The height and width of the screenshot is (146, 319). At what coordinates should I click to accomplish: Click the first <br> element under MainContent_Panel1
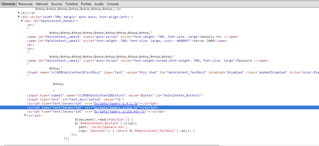point(31,25)
